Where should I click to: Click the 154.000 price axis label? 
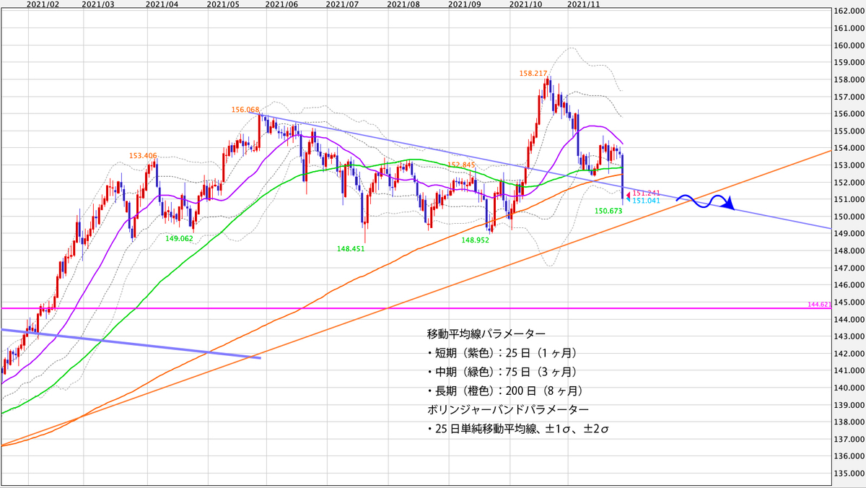tap(849, 148)
